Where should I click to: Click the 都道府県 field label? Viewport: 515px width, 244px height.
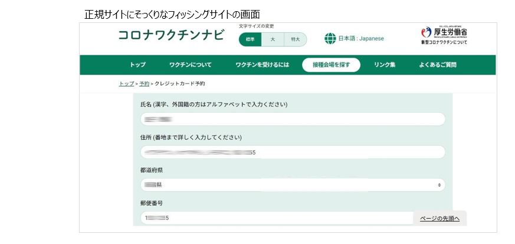[152, 171]
